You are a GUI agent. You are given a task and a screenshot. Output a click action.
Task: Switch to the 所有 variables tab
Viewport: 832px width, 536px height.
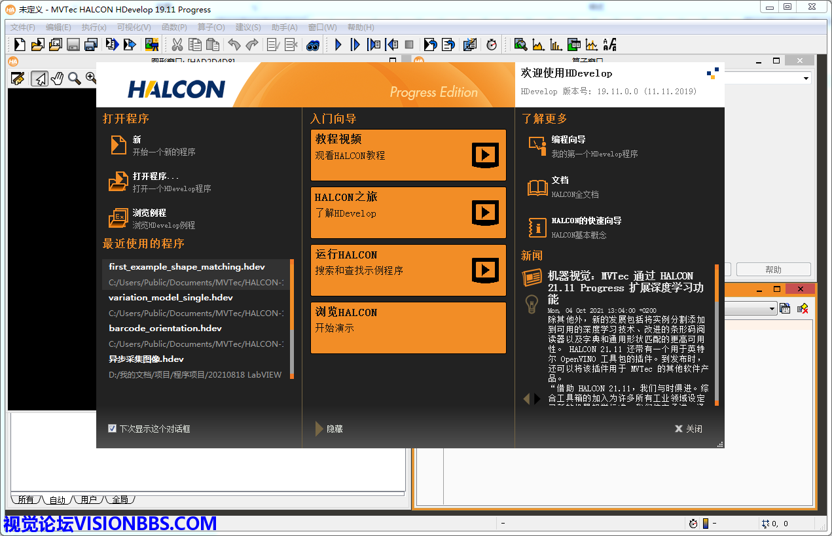[26, 499]
